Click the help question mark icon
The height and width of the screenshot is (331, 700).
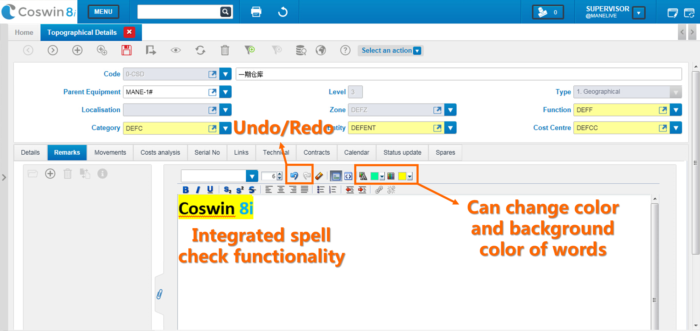[x=345, y=50]
